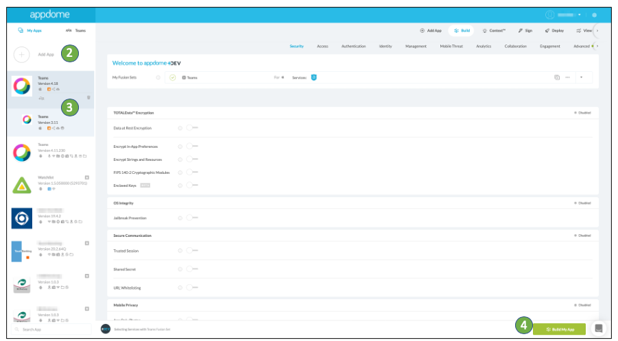The width and height of the screenshot is (618, 341).
Task: Open the Authentication tab
Action: point(353,47)
